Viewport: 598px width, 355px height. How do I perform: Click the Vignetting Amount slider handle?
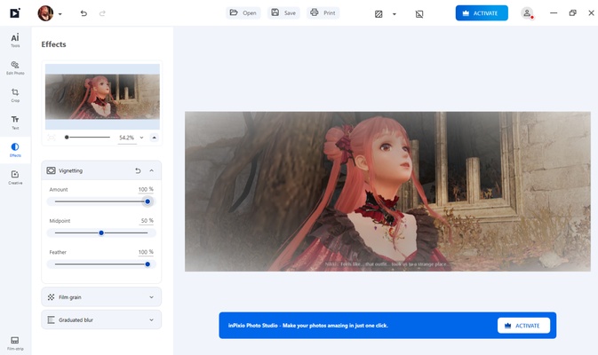pyautogui.click(x=148, y=201)
